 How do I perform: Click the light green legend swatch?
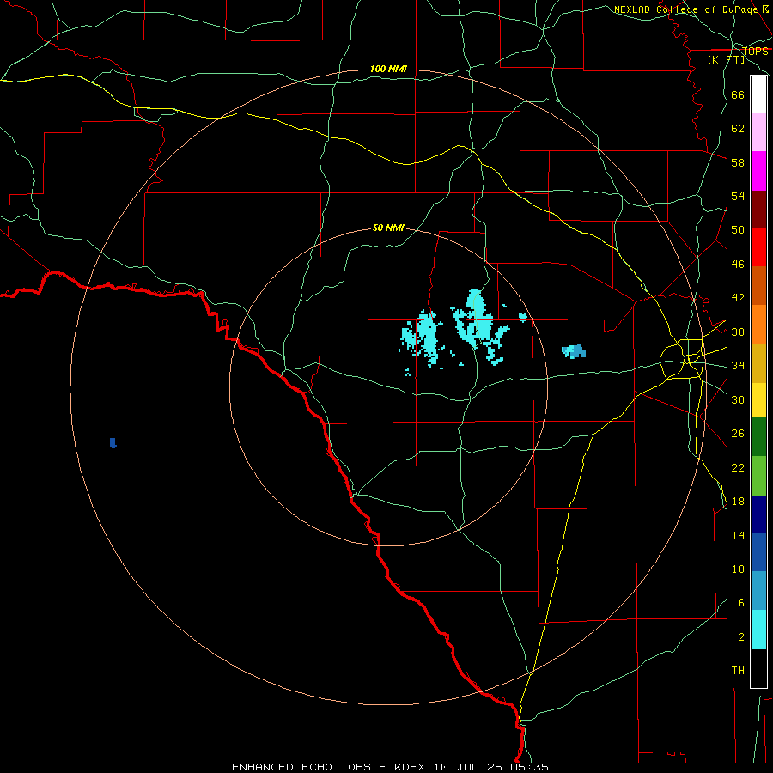tap(758, 476)
